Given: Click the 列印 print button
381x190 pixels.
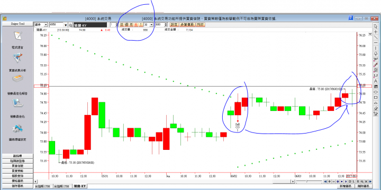Looking at the screenshot, I should tap(201, 25).
